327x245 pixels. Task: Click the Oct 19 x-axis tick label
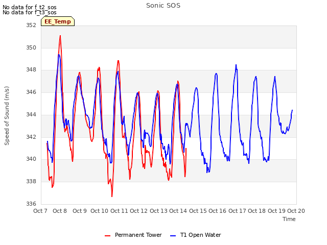(x=276, y=211)
